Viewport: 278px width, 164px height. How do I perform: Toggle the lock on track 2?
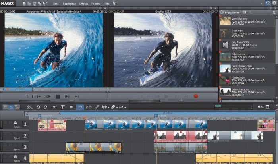(x=15, y=135)
